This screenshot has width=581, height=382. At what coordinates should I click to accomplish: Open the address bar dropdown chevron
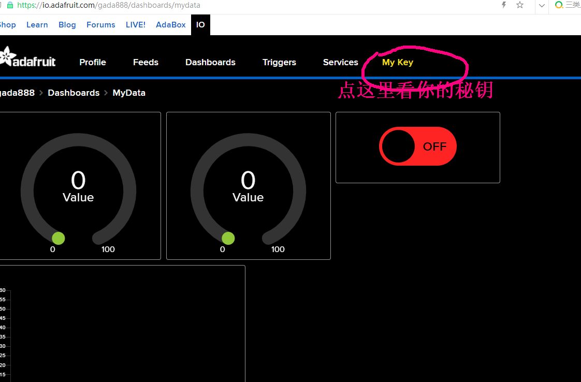click(x=541, y=6)
